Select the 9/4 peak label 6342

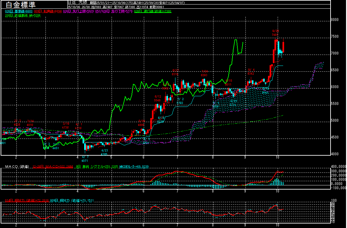coord(251,74)
